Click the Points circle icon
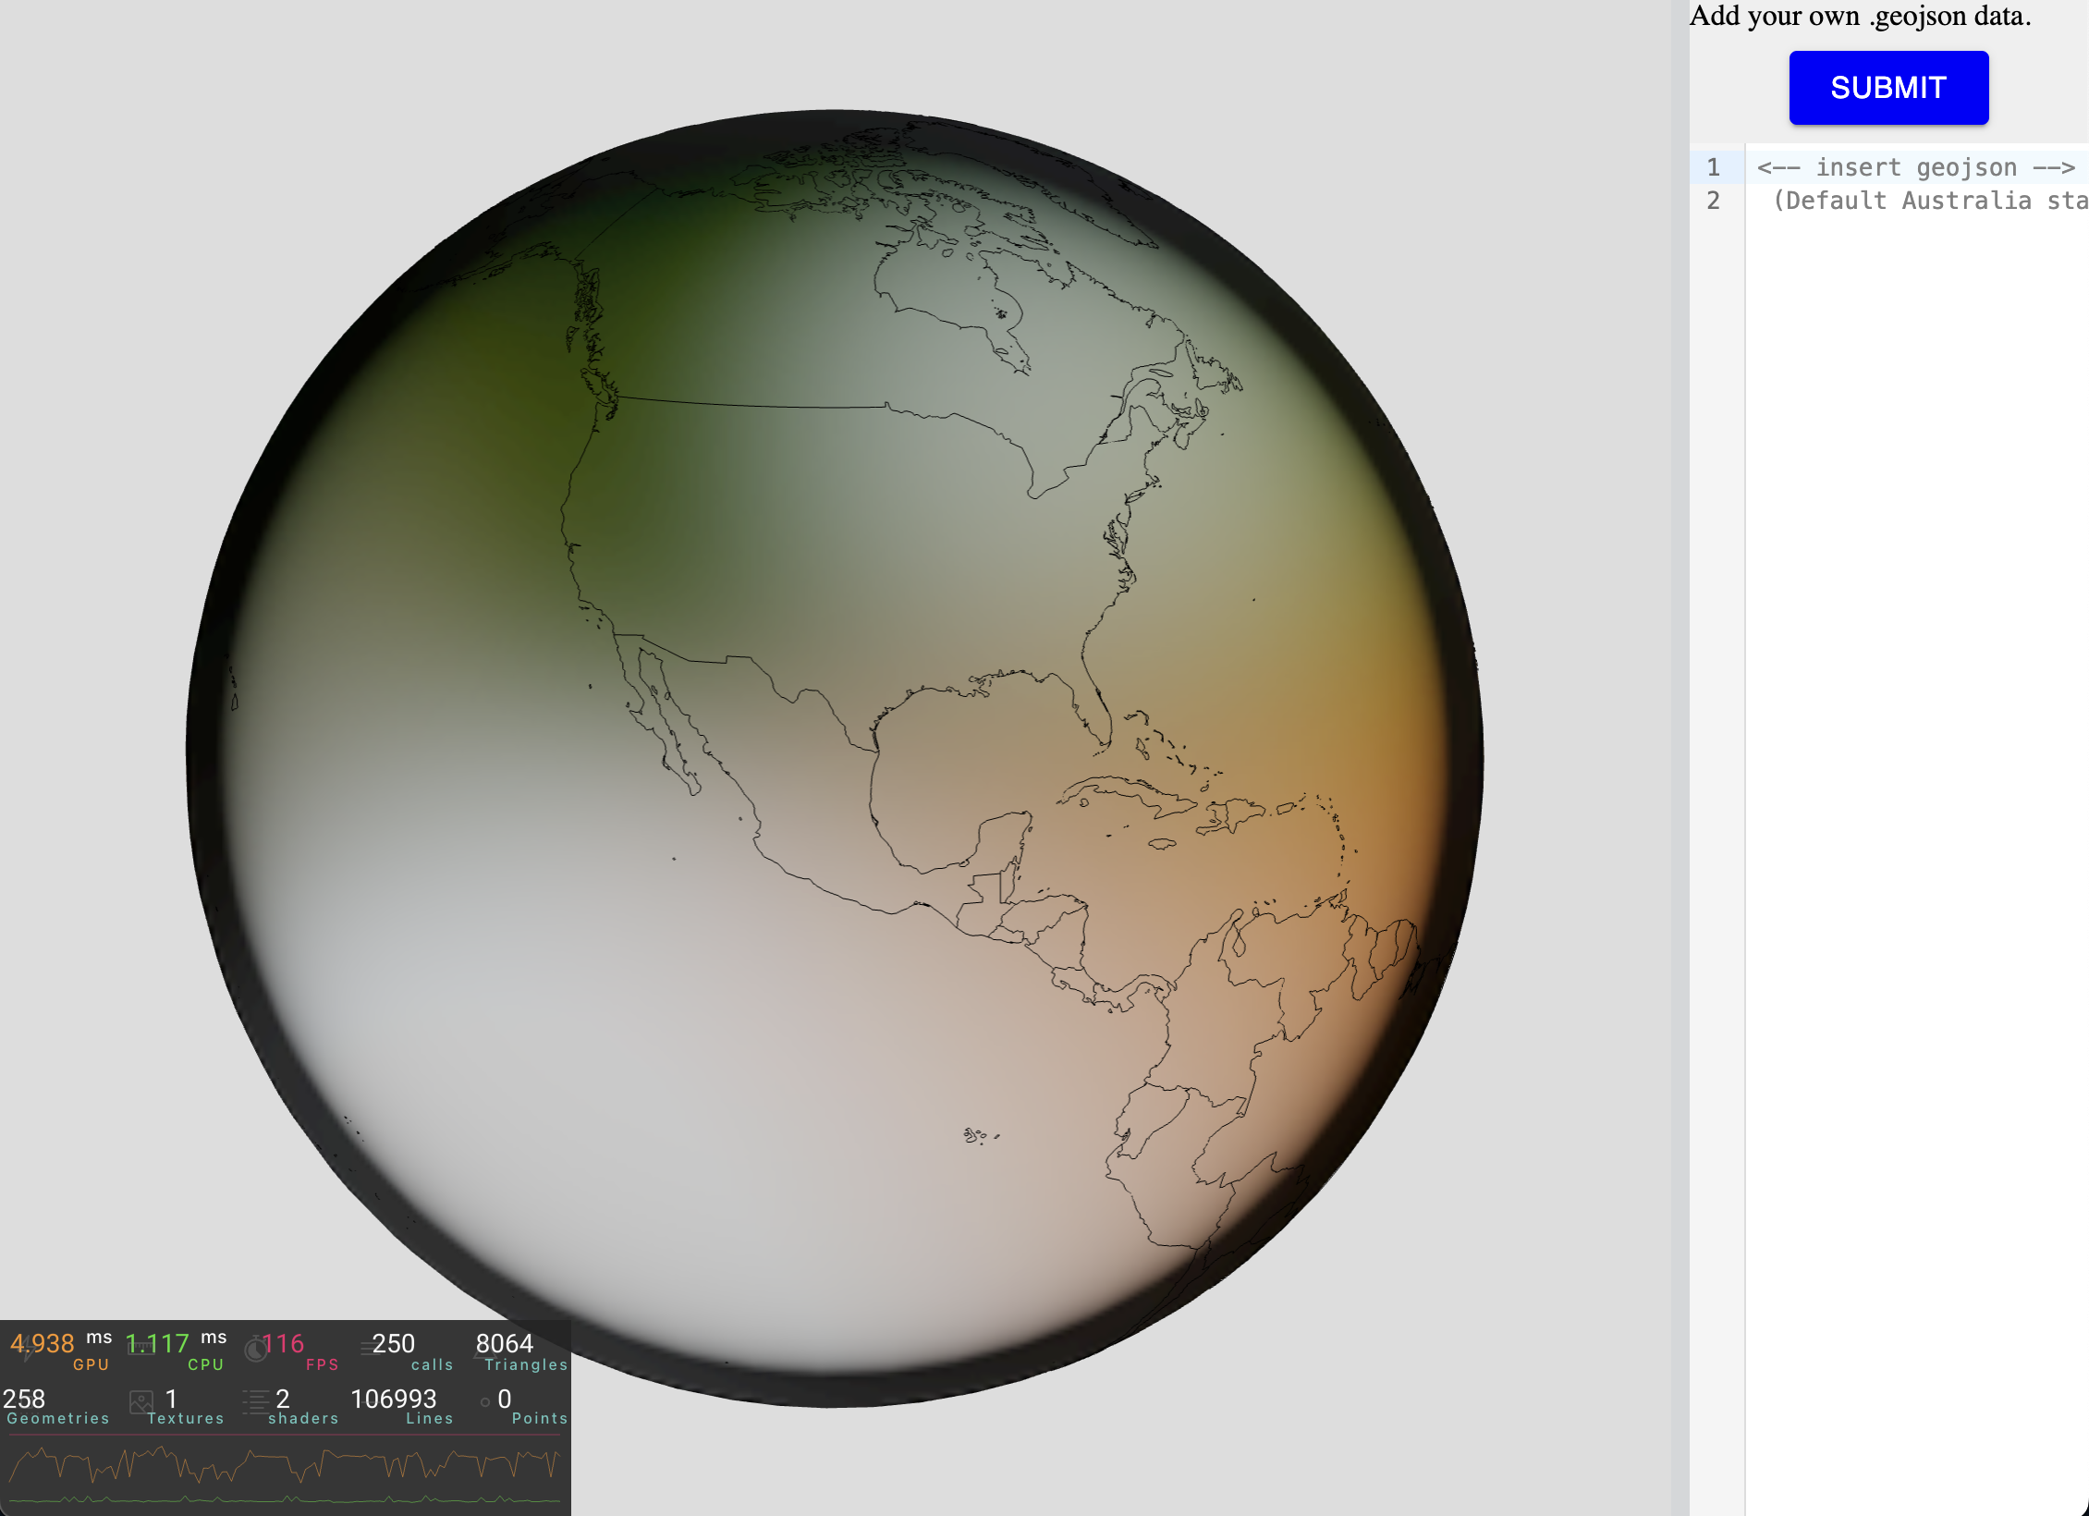 pos(485,1402)
